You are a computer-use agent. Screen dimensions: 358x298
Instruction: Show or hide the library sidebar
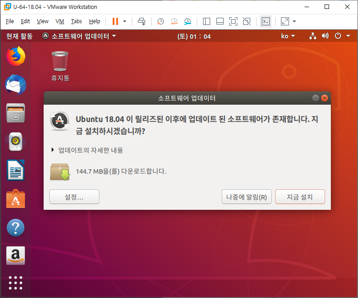click(207, 21)
